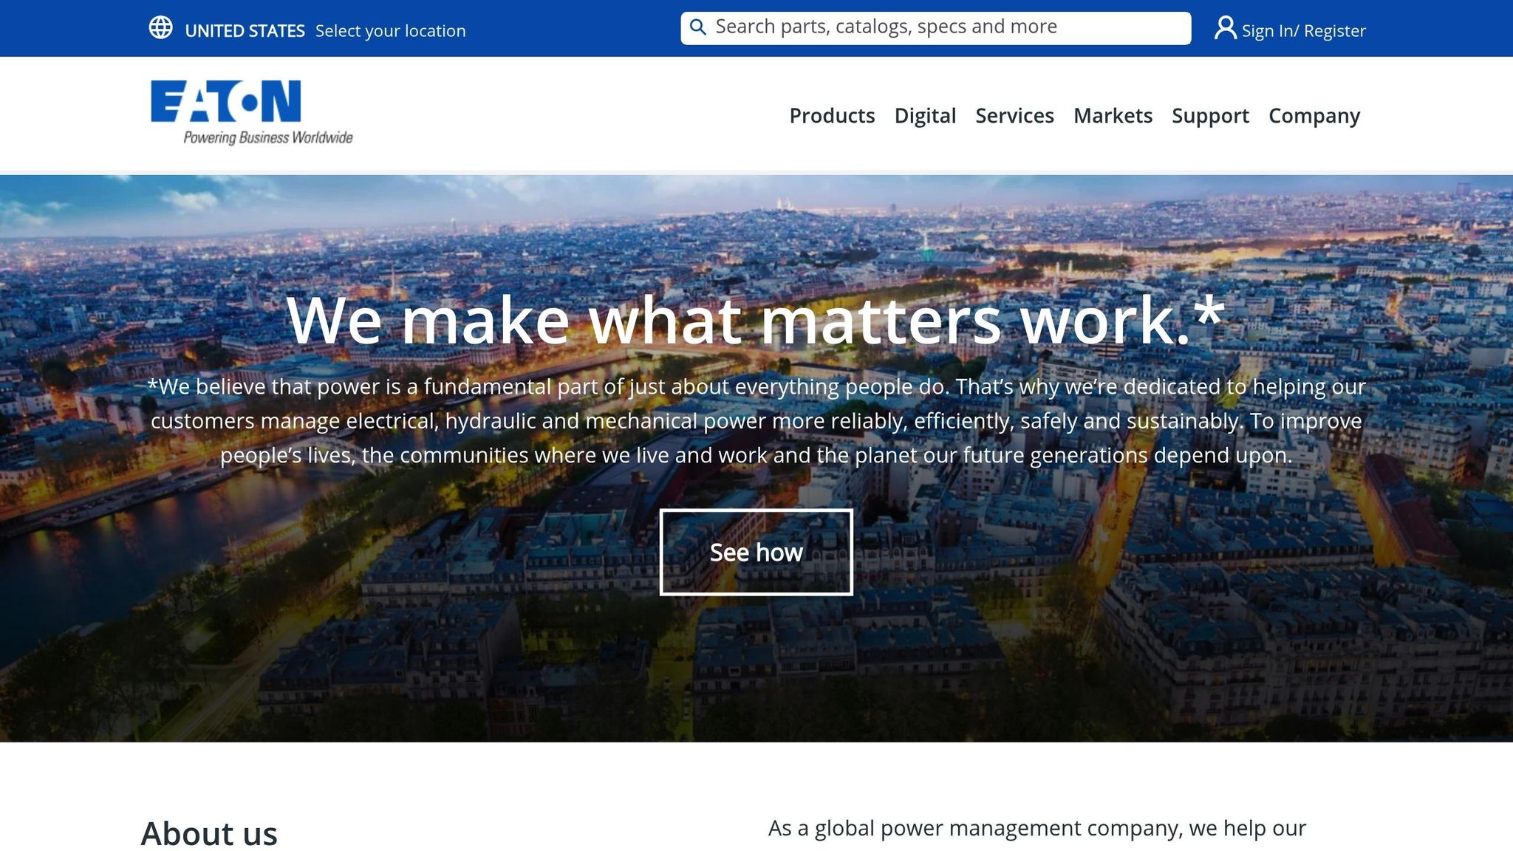
Task: Click the 'As a global power management company' text
Action: click(1036, 828)
